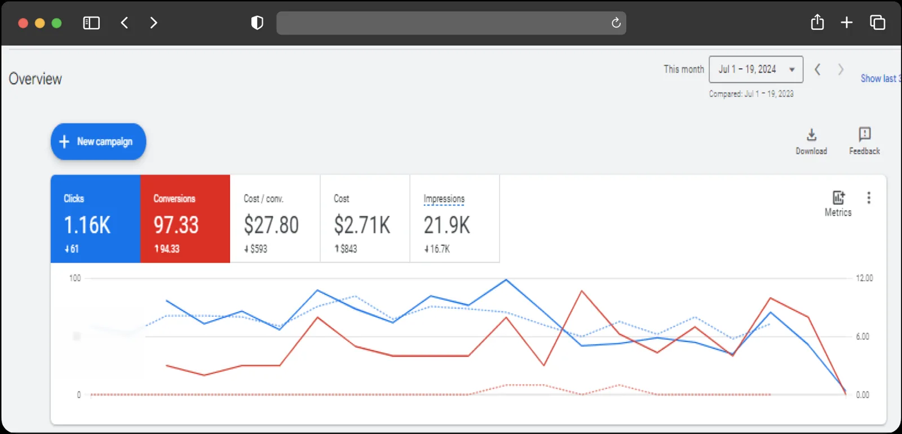Download the overview report
Screen dimensions: 902x434
point(811,141)
